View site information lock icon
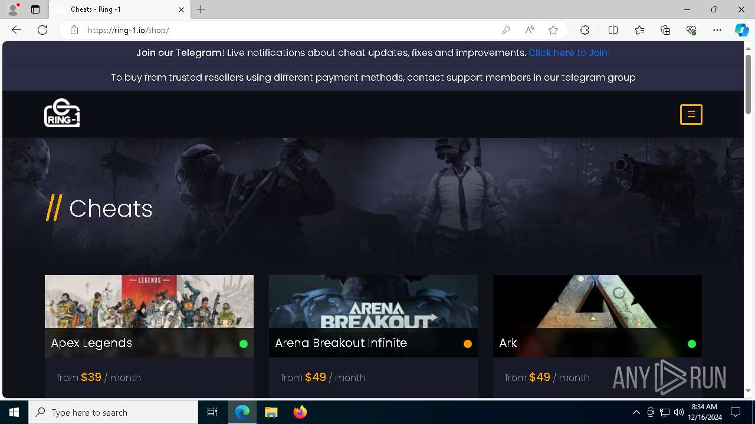This screenshot has width=755, height=424. (x=74, y=30)
